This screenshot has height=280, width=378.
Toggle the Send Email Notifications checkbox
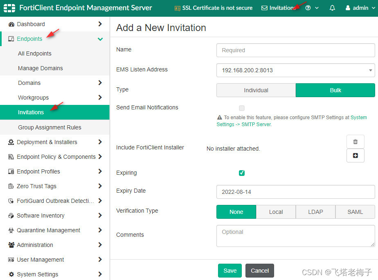click(x=241, y=108)
